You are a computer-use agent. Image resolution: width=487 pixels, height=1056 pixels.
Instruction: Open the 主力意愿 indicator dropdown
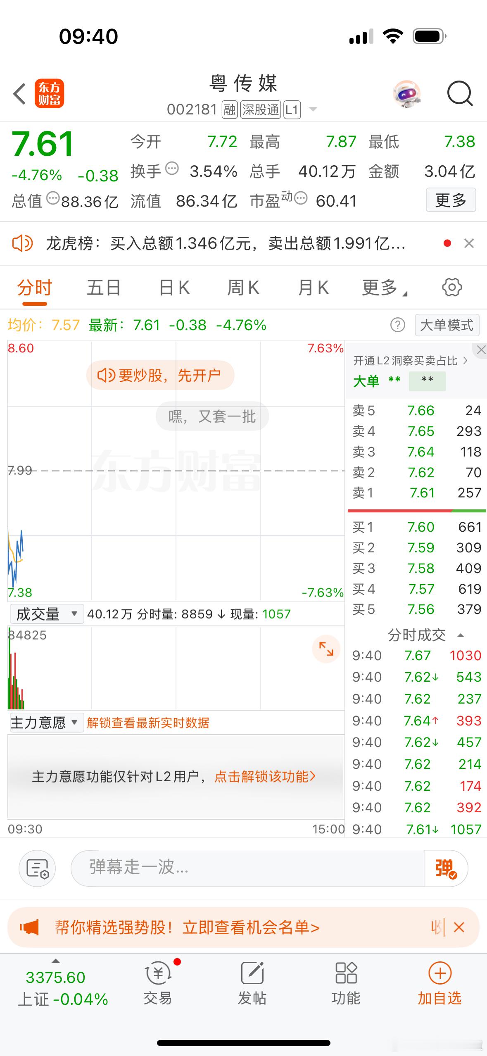pyautogui.click(x=47, y=723)
